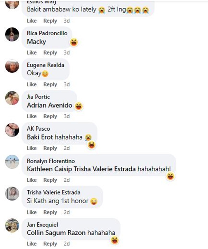Reply to Trisha Valerie Estrada's comment
208x249 pixels.
pos(50,212)
